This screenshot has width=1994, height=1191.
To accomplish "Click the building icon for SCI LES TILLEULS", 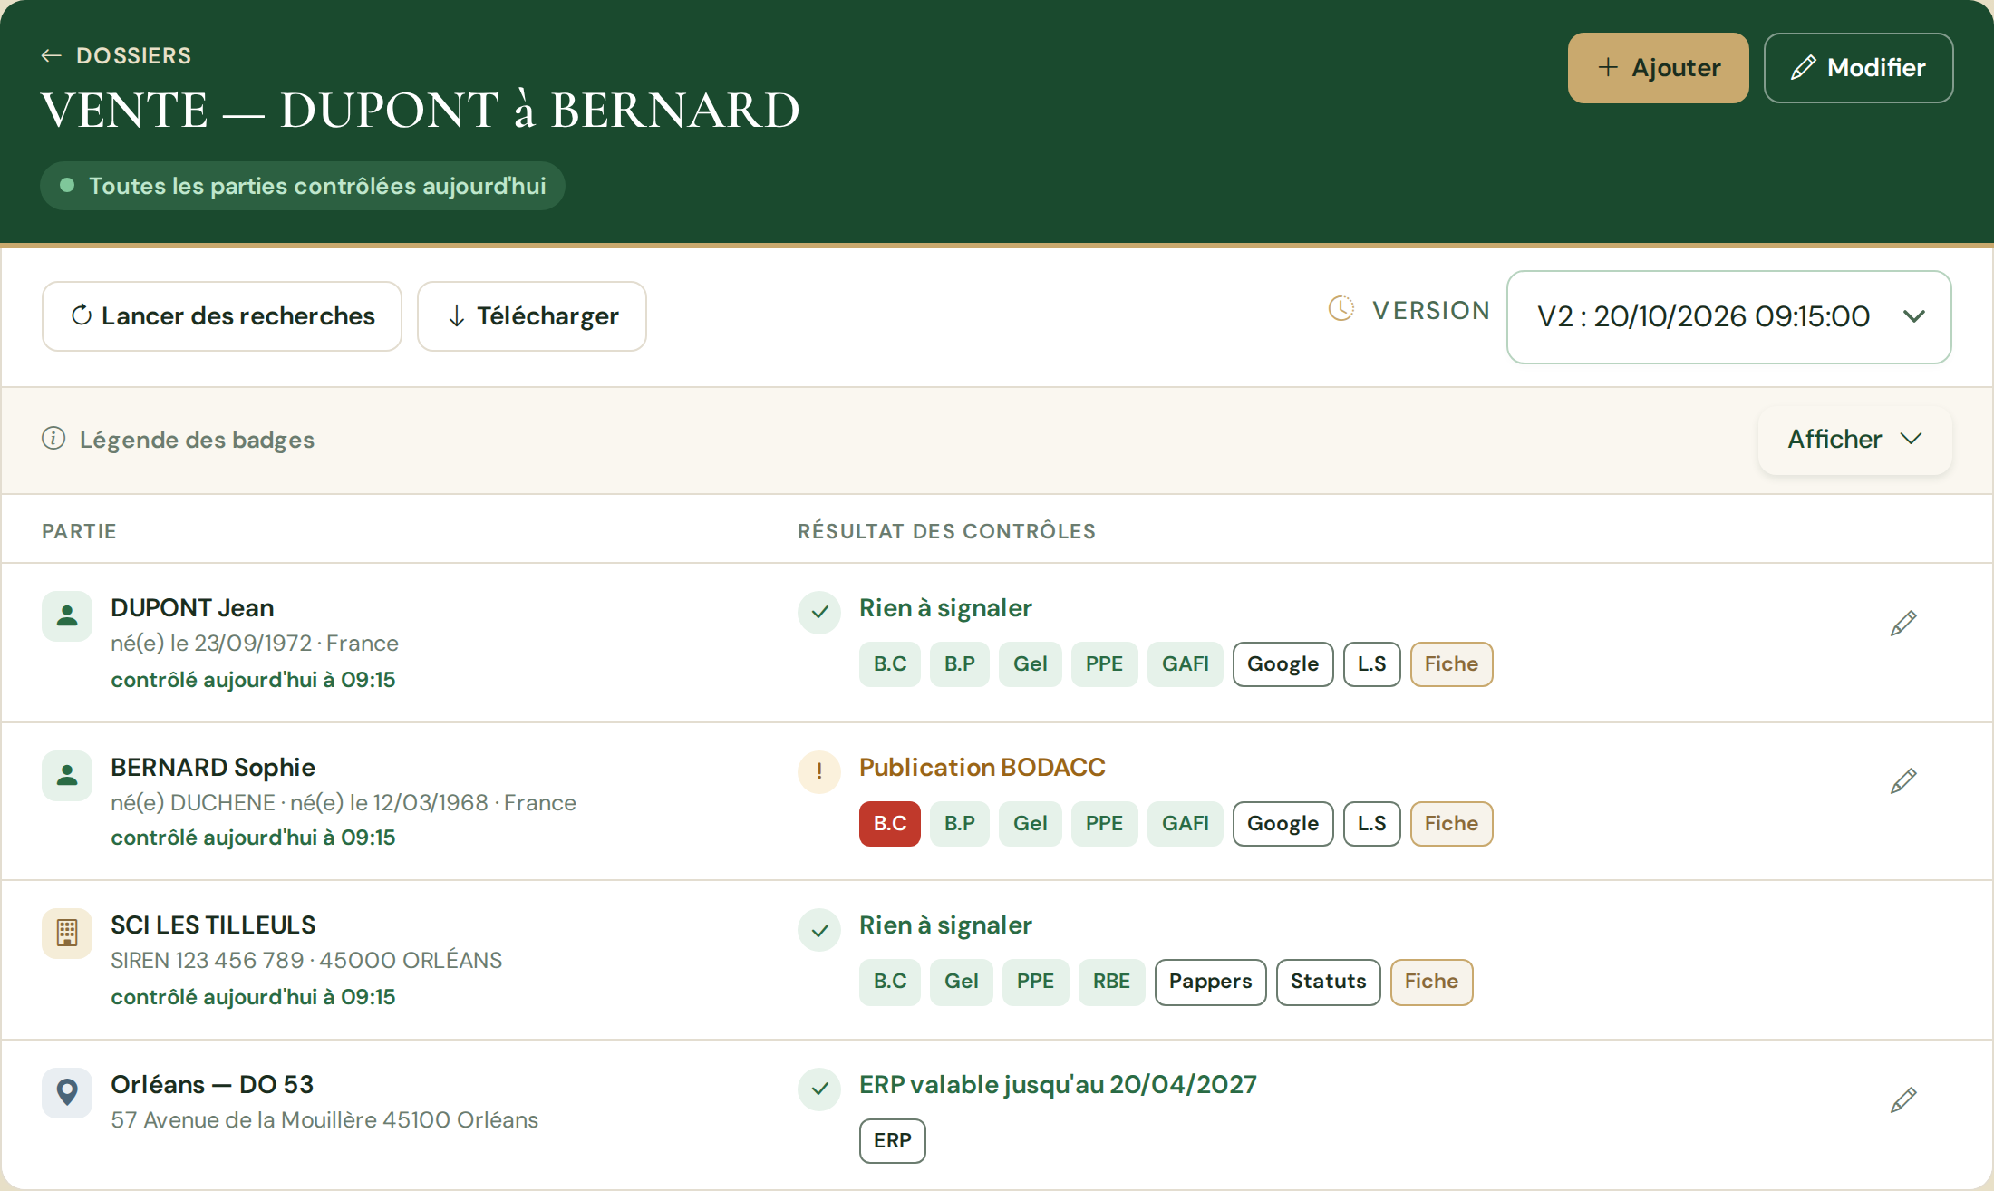I will (67, 934).
